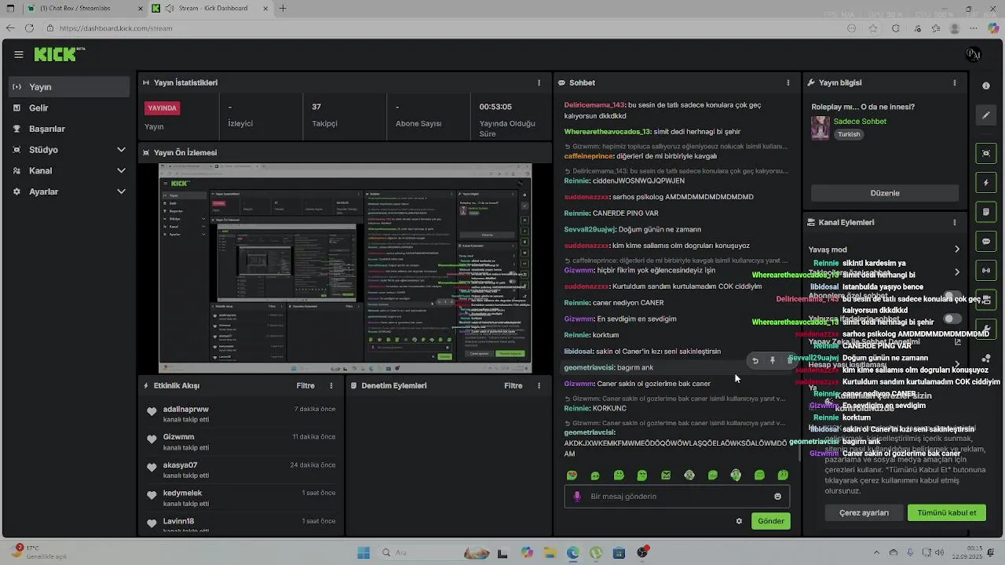Viewport: 1005px width, 565px height.
Task: Open Yavaş mod settings chevron
Action: [957, 250]
